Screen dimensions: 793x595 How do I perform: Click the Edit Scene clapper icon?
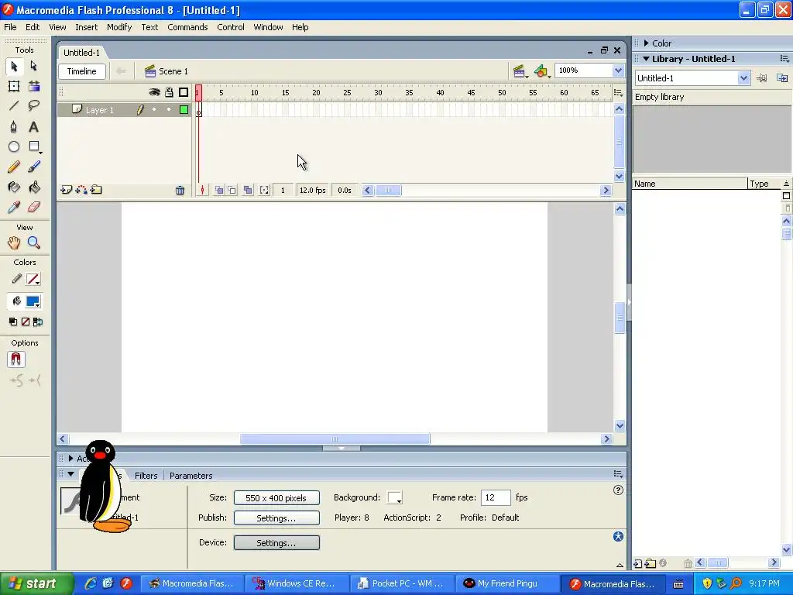[520, 71]
